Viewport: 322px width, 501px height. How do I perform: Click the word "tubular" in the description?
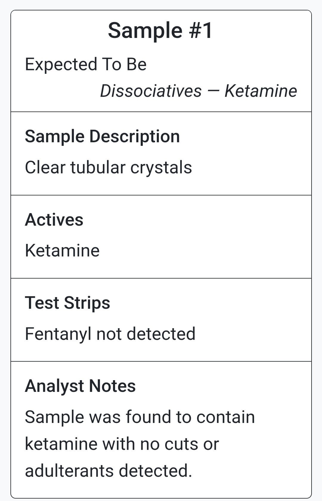pos(98,167)
